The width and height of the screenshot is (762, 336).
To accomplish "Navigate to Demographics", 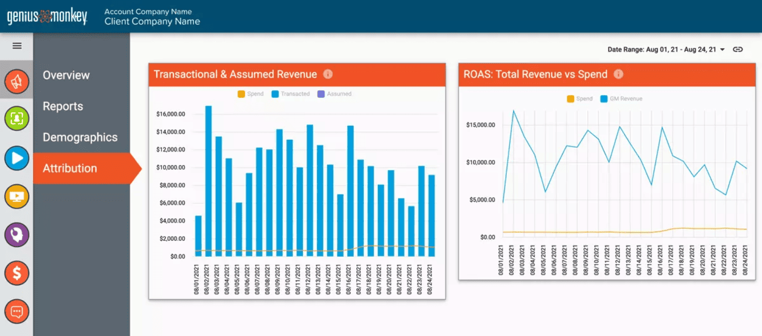I will coord(80,137).
